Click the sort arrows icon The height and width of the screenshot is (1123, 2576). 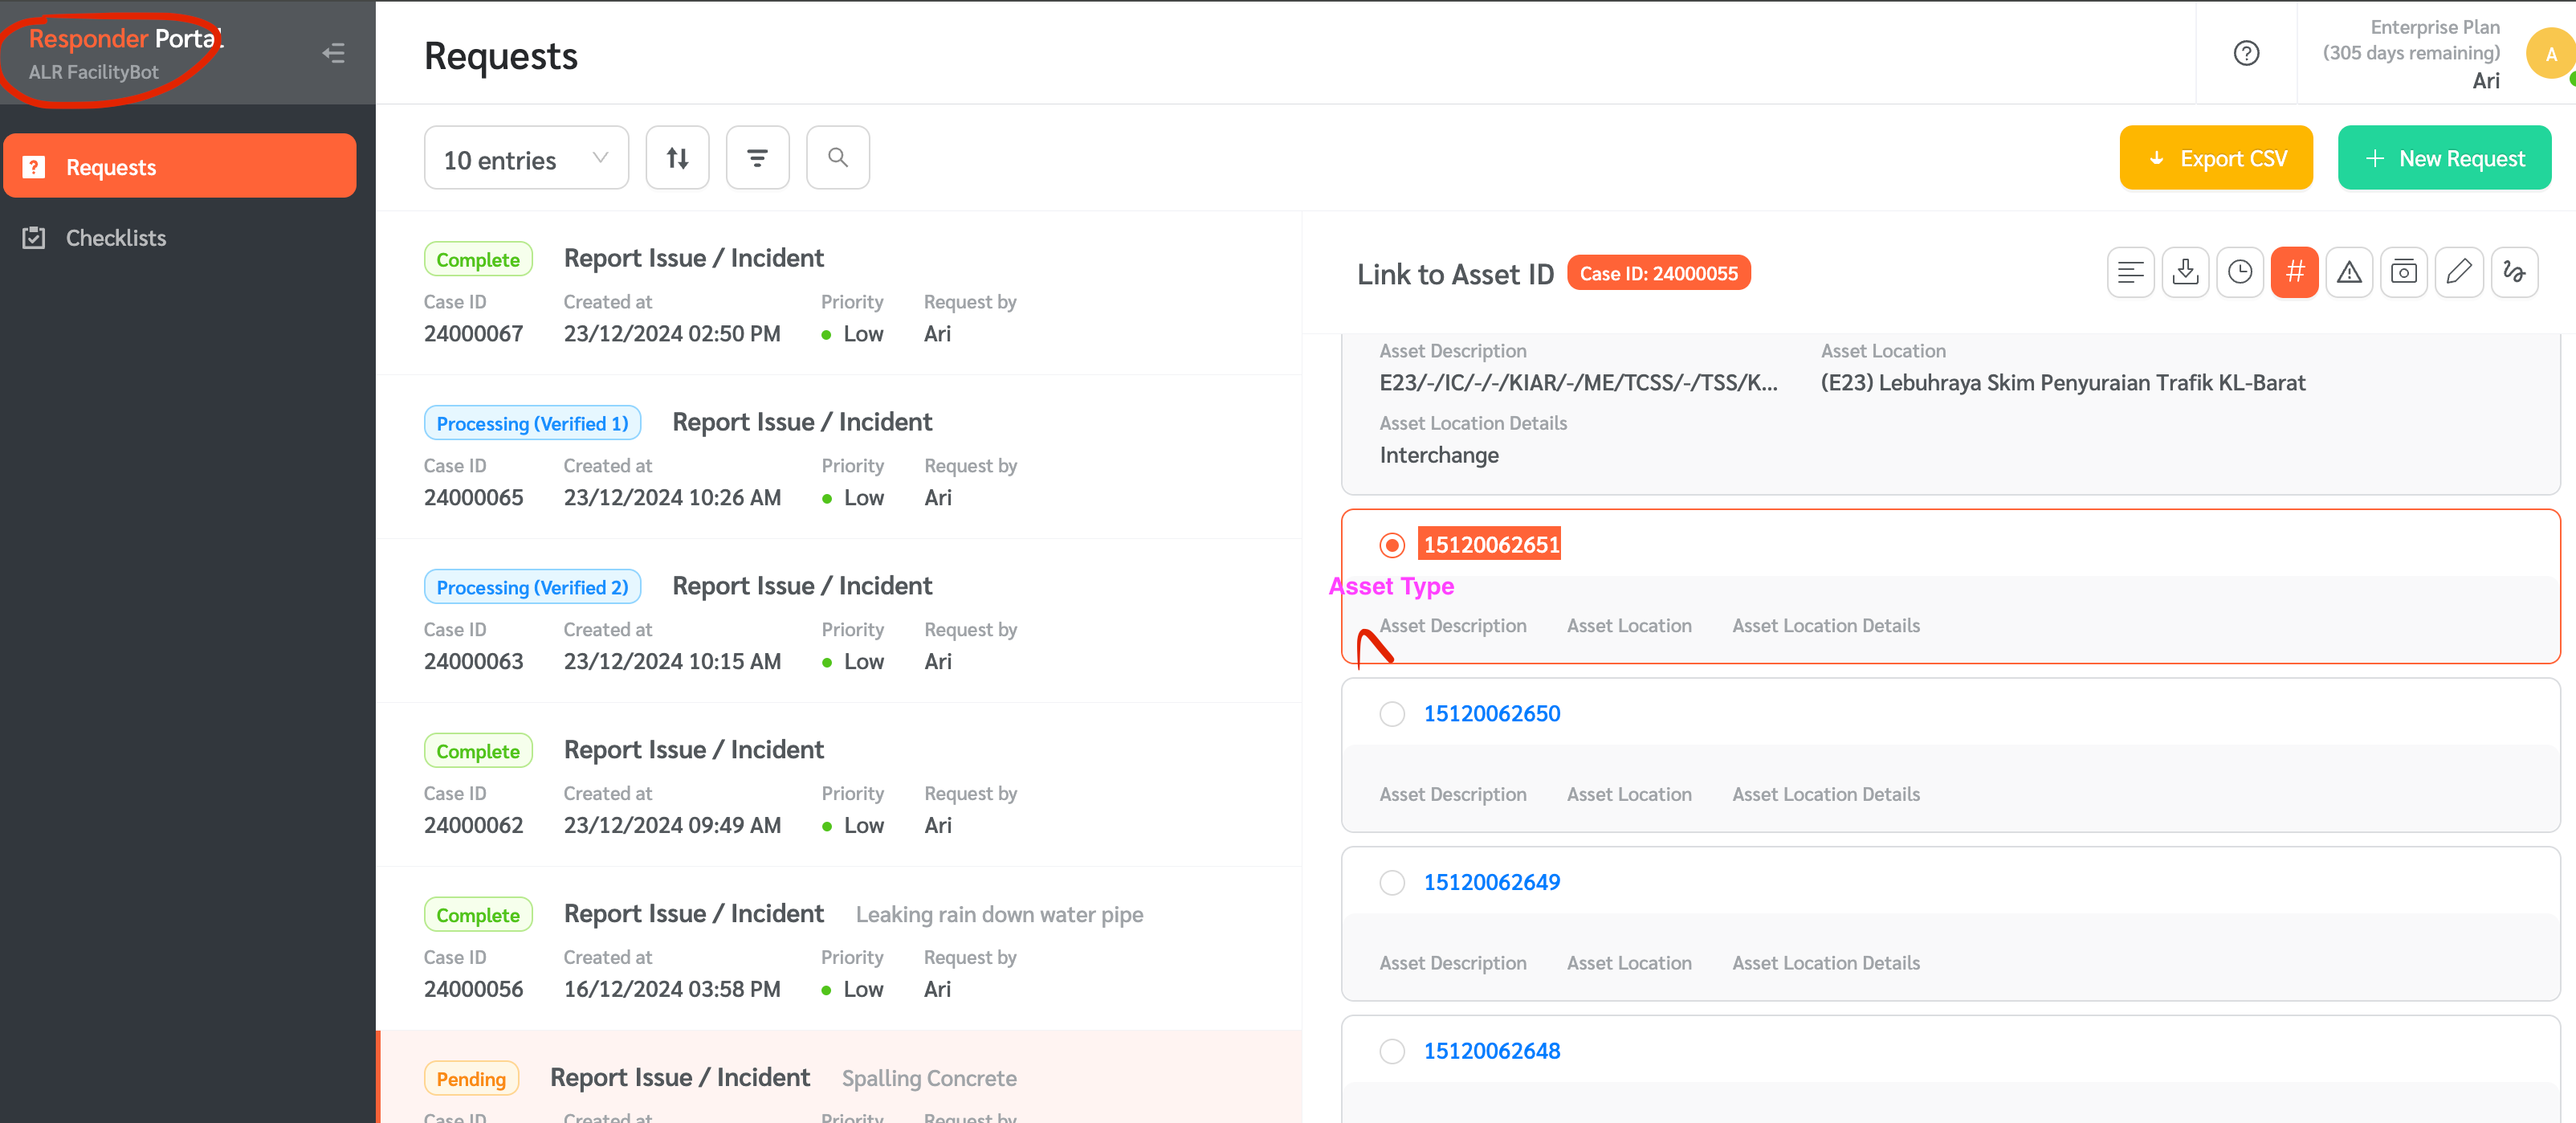click(x=677, y=157)
